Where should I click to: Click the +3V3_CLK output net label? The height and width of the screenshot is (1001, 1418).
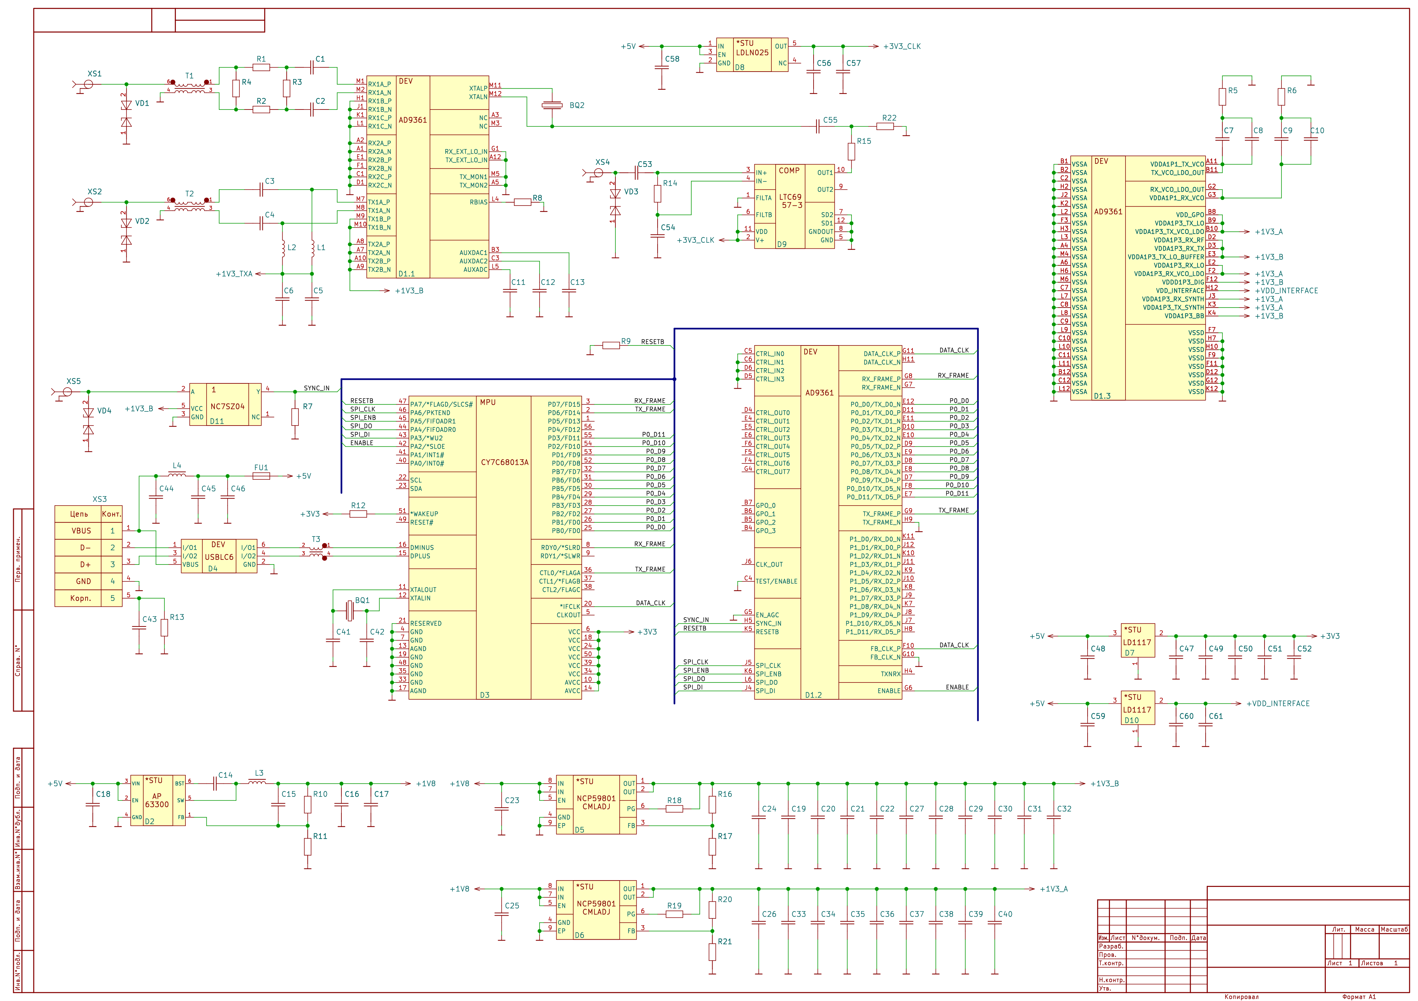(x=901, y=46)
